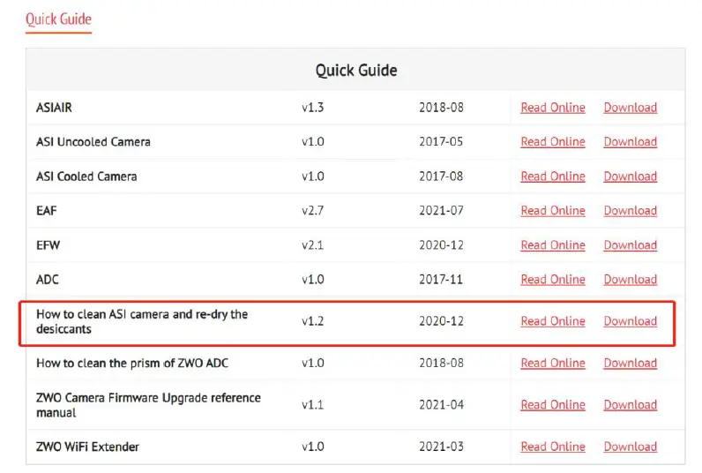The width and height of the screenshot is (702, 473).
Task: Read ASI Uncooled Camera guide online
Action: [x=552, y=142]
